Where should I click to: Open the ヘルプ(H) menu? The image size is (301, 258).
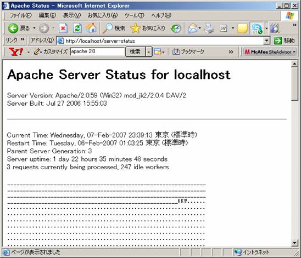pos(161,15)
